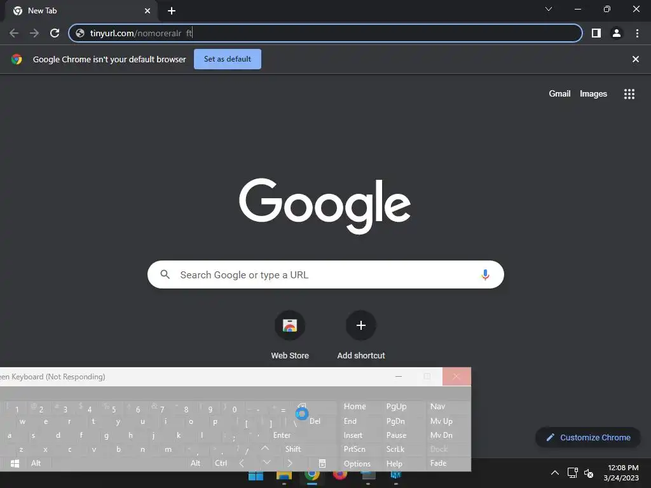Toggle the Alt key beside the Ctrl key
The image size is (651, 488).
click(x=196, y=463)
